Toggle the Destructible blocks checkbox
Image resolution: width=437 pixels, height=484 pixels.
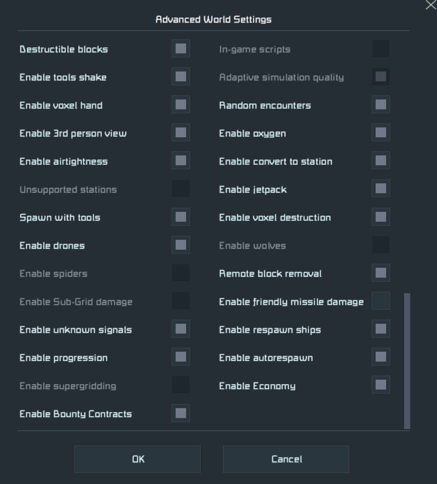click(181, 48)
